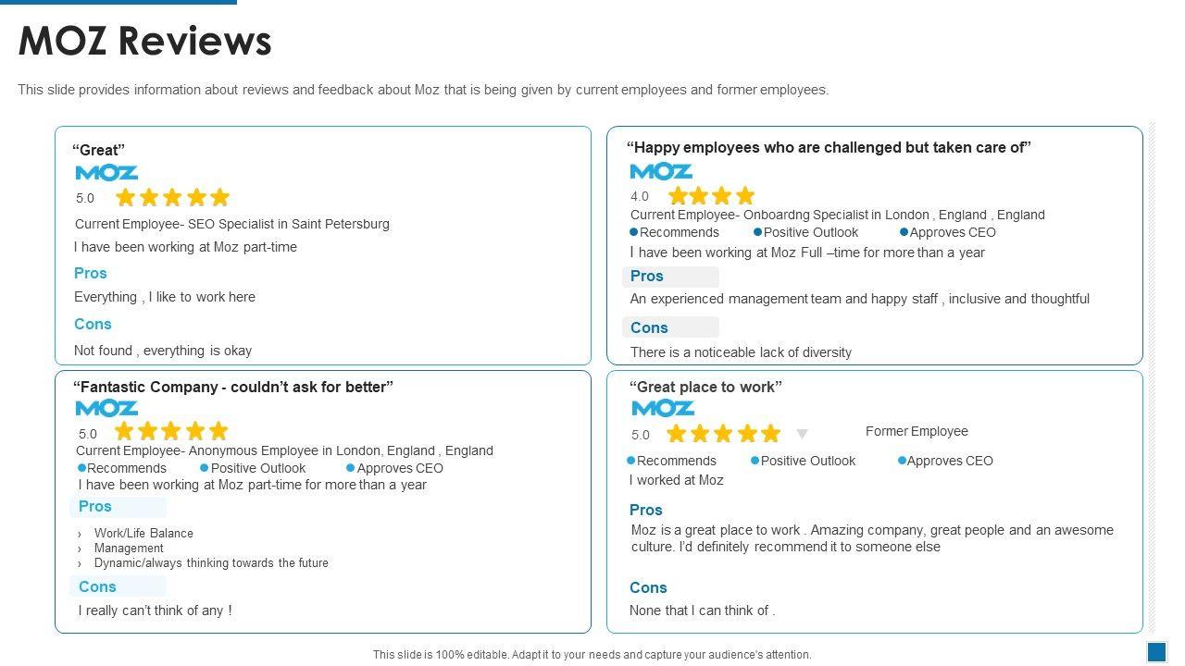The image size is (1185, 666).
Task: Click the Moz logo in the "Fantastic Company" review
Action: click(106, 408)
